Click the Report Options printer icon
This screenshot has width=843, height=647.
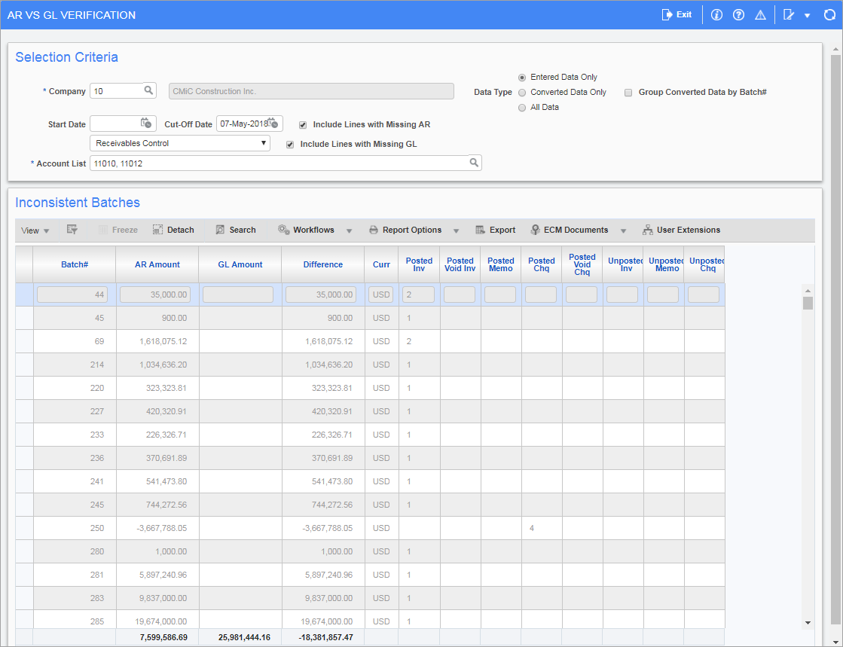[374, 230]
